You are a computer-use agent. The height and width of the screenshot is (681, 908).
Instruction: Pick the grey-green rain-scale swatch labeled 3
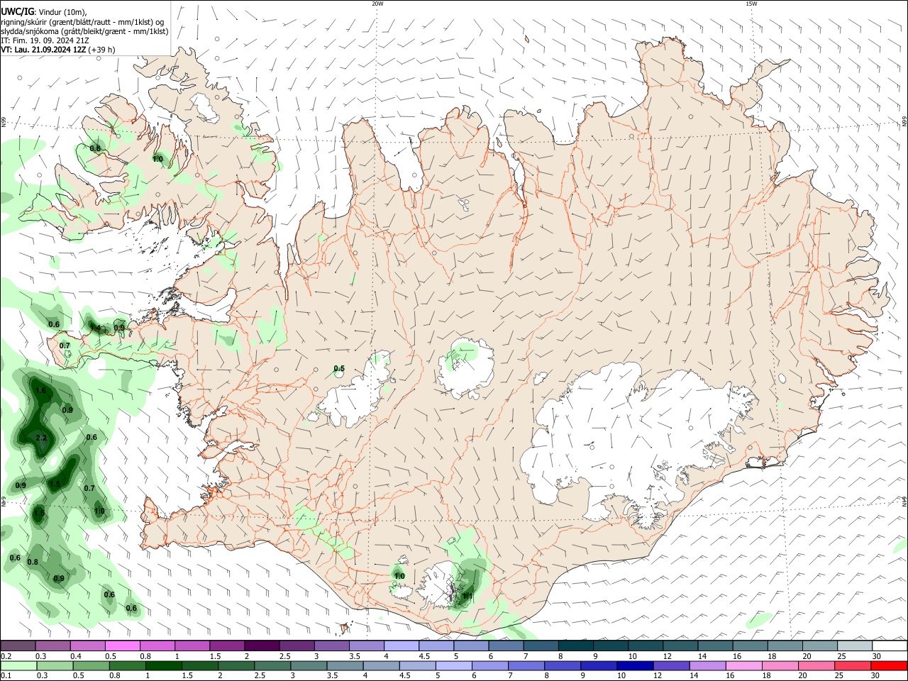click(x=309, y=665)
